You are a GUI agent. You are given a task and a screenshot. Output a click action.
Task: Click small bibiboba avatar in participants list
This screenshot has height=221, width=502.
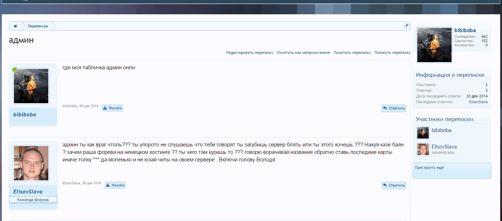[x=423, y=133]
